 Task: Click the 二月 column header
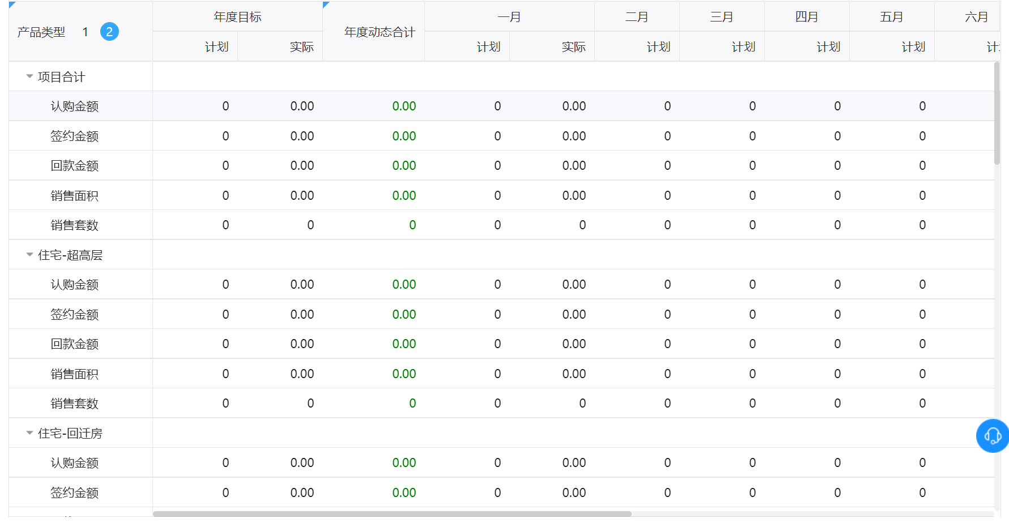click(636, 17)
